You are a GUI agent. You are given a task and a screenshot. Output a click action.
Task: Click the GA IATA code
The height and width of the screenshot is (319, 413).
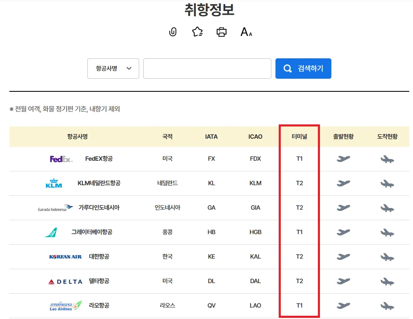(211, 208)
